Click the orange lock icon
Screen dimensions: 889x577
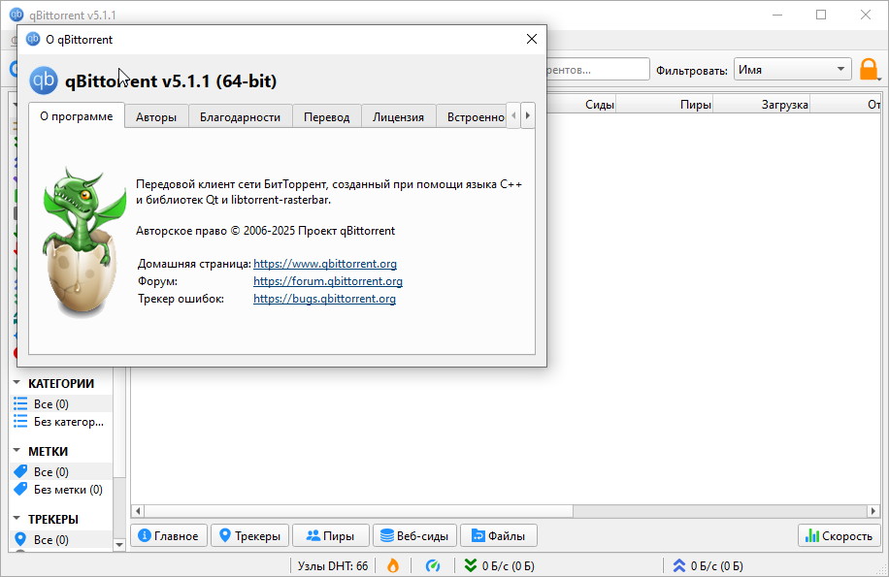click(869, 70)
